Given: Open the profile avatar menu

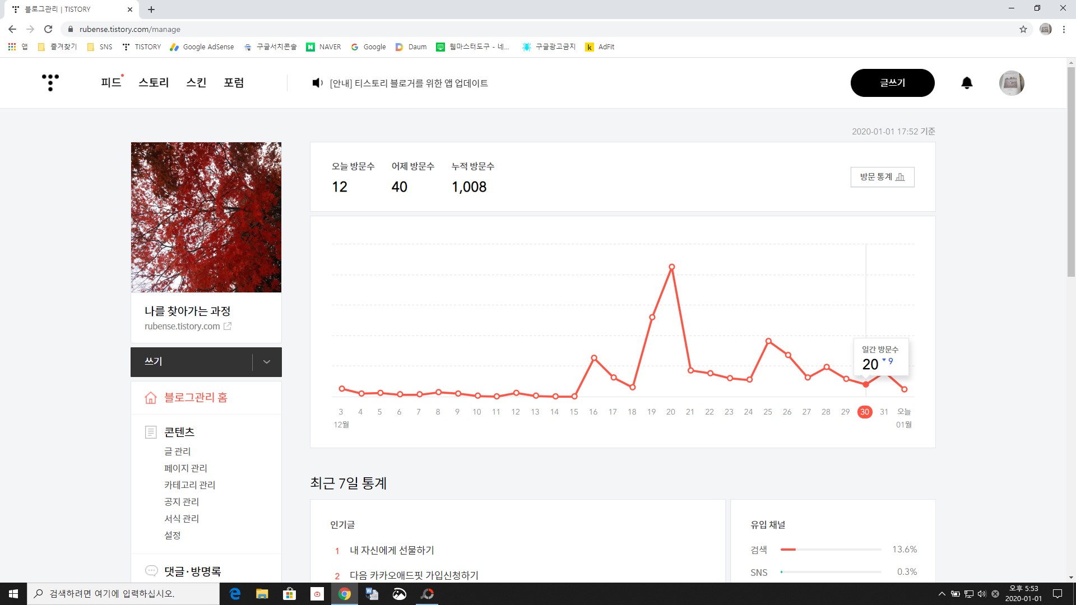Looking at the screenshot, I should 1012,83.
